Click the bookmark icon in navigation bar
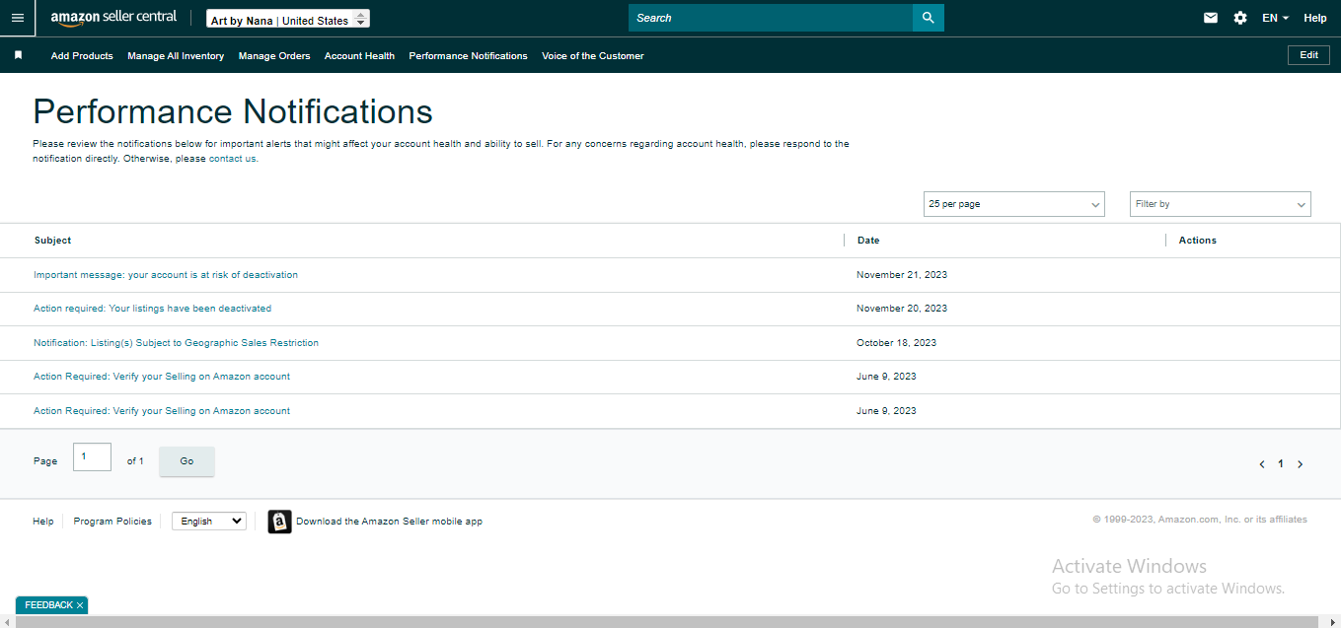Viewport: 1341px width, 628px height. [18, 55]
